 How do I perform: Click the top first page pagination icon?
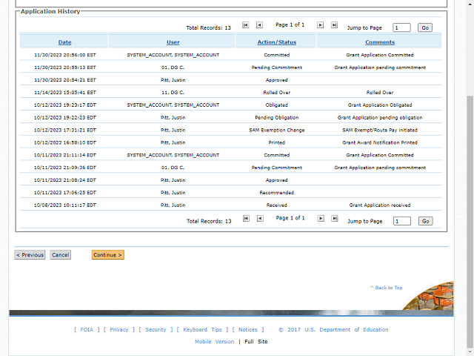coord(246,25)
